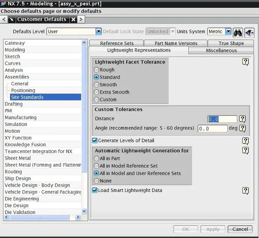Click the horizontal scrollbar thumb of category list
Image resolution: width=259 pixels, height=238 pixels.
40,218
